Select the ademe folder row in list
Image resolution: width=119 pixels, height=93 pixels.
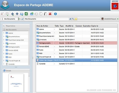coord(77,29)
